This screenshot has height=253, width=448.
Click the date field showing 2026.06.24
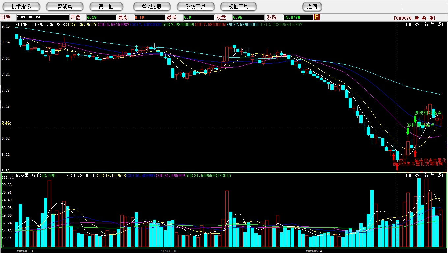(43, 18)
